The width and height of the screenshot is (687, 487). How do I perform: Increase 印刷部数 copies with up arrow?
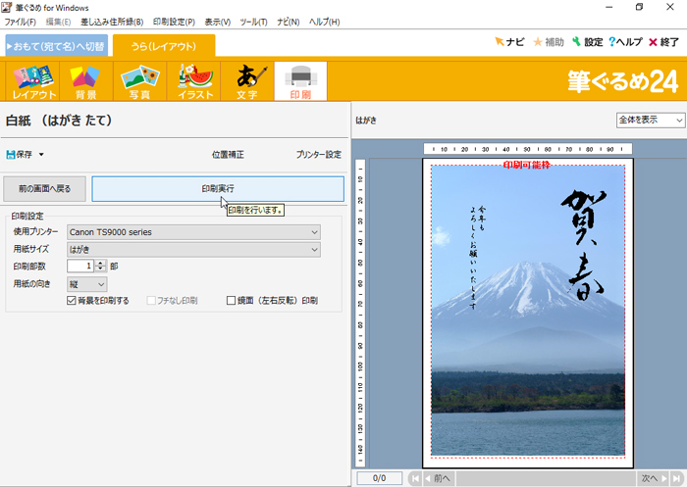click(x=100, y=263)
